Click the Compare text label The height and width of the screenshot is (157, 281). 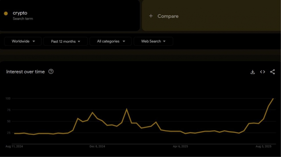pos(168,16)
